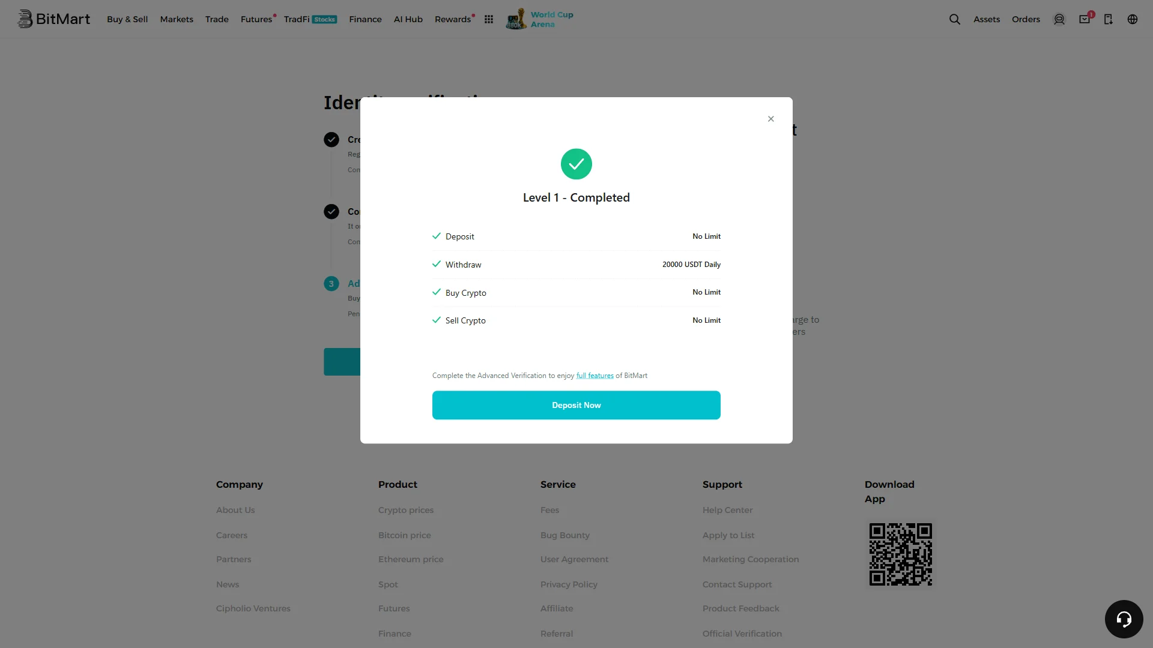Viewport: 1153px width, 648px height.
Task: Open the AI Hub menu
Action: [408, 19]
